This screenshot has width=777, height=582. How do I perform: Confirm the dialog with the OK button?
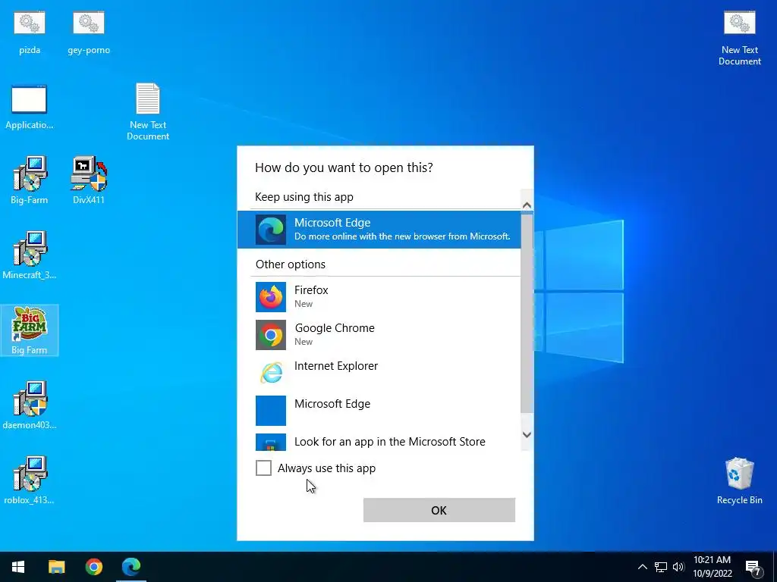pyautogui.click(x=439, y=510)
